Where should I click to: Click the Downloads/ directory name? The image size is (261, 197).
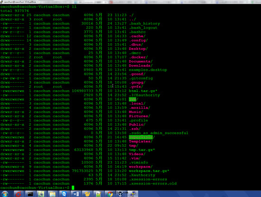140,66
